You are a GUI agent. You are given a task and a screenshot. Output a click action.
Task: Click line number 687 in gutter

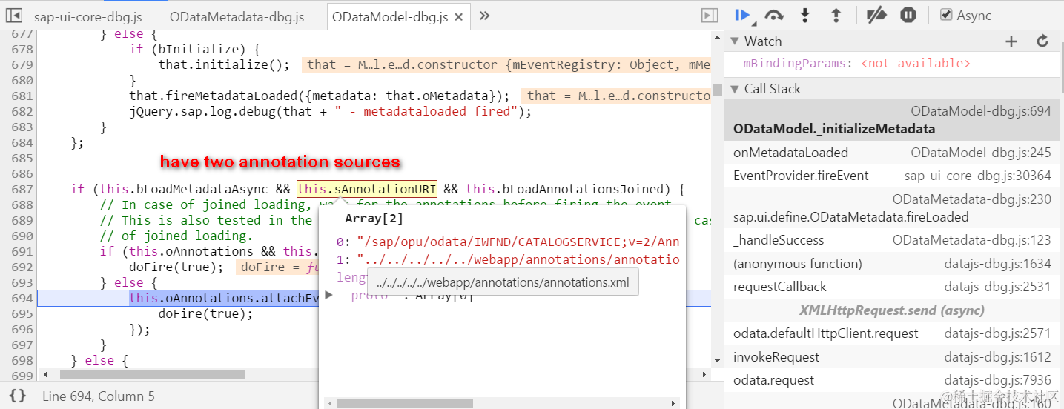[23, 189]
